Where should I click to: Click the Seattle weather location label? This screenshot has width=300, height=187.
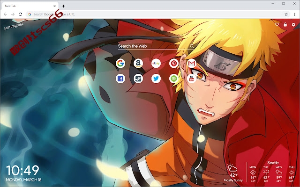tap(273, 163)
